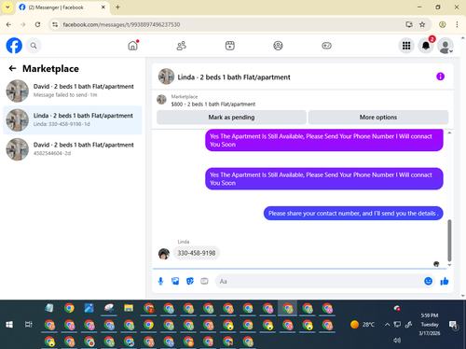This screenshot has height=349, width=466.
Task: Choose a GIF icon
Action: click(204, 282)
